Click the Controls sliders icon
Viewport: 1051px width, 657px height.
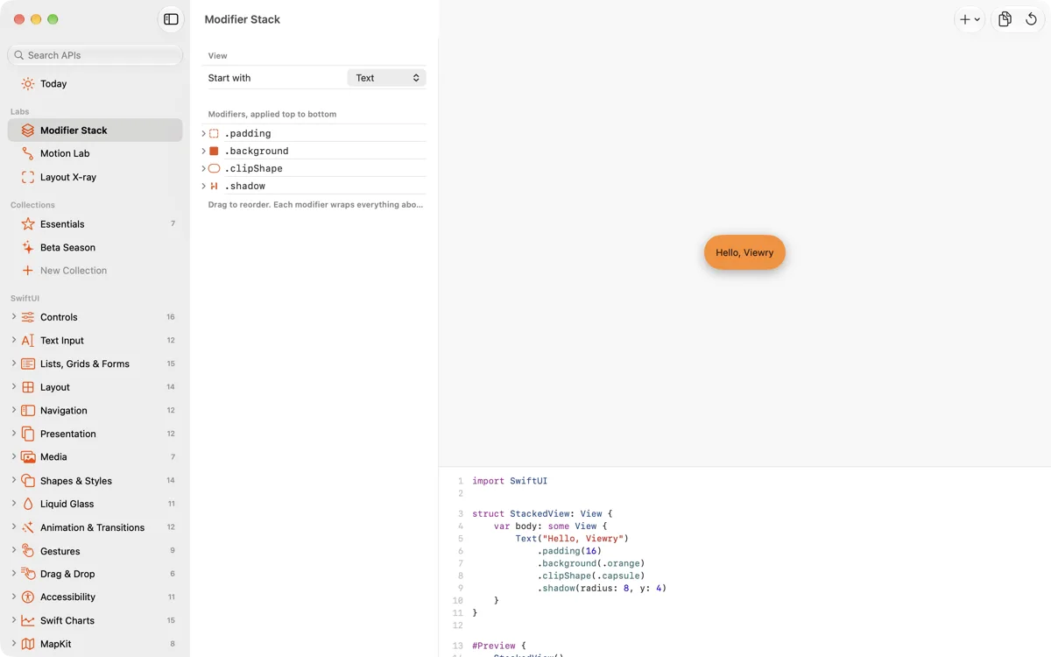(x=28, y=317)
